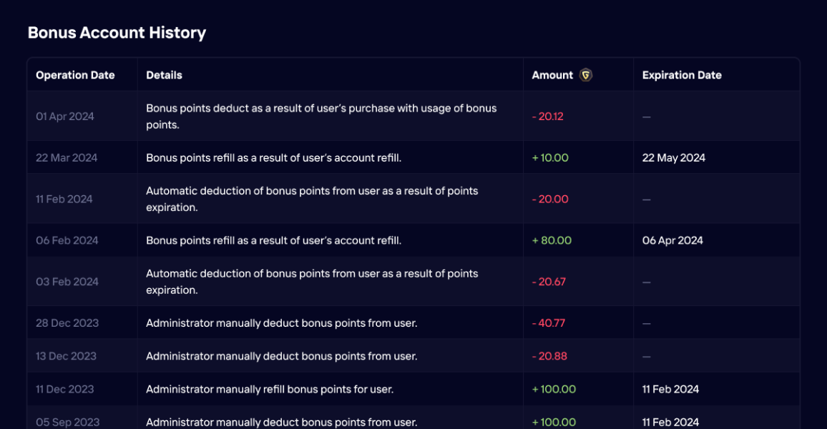Click the 22 May 2024 expiration date

point(673,158)
